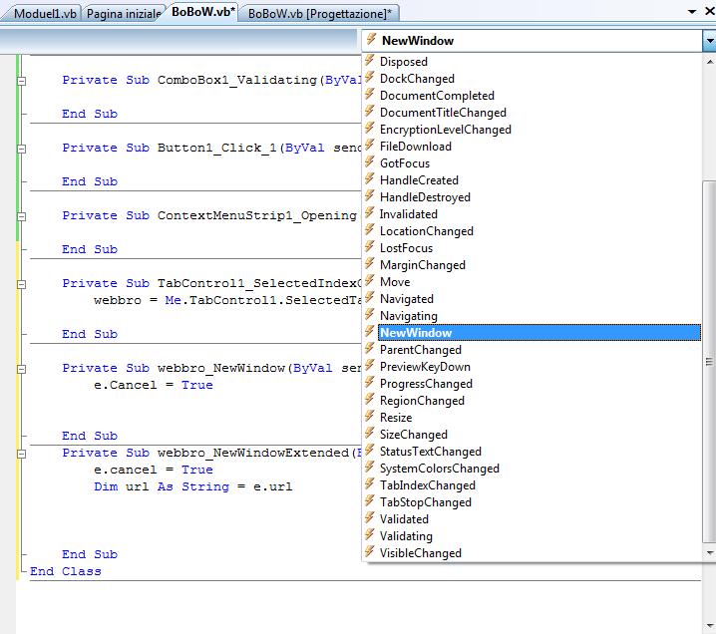716x634 pixels.
Task: Pick the Resize event
Action: pos(396,418)
